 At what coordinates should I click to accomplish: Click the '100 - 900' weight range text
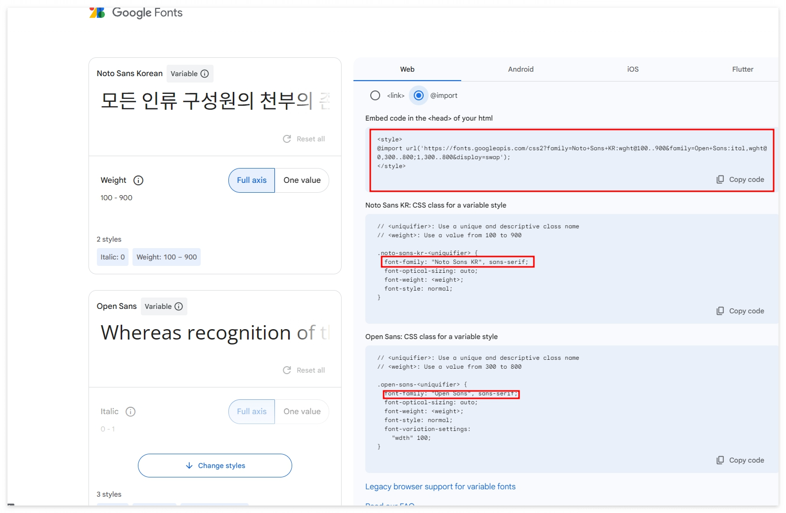(117, 198)
